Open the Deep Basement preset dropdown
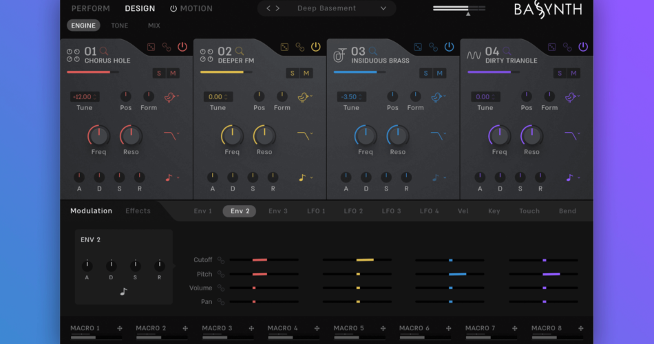This screenshot has width=654, height=344. [x=383, y=9]
